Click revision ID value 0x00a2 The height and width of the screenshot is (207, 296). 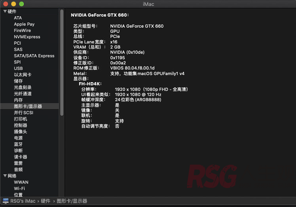click(x=118, y=63)
